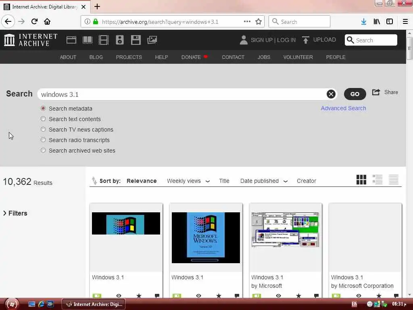Expand Date published sort dropdown

286,181
